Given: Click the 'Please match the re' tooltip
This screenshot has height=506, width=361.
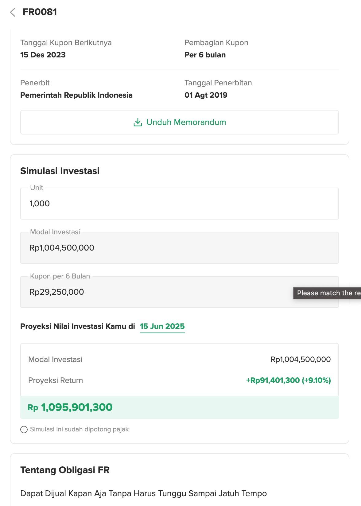Looking at the screenshot, I should coord(327,293).
